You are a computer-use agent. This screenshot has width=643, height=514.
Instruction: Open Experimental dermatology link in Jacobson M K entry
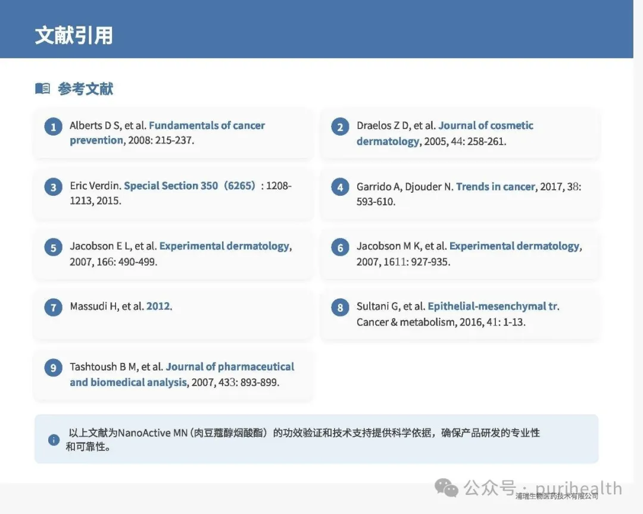click(x=514, y=246)
